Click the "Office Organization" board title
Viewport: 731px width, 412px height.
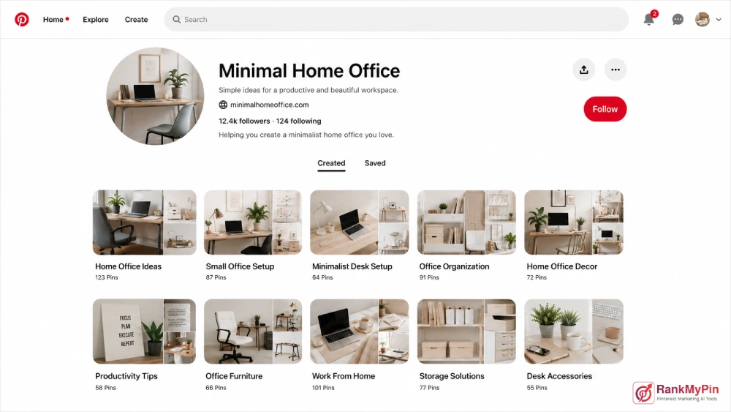454,266
